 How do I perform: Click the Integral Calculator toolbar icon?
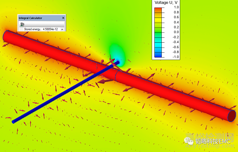pos(22,24)
